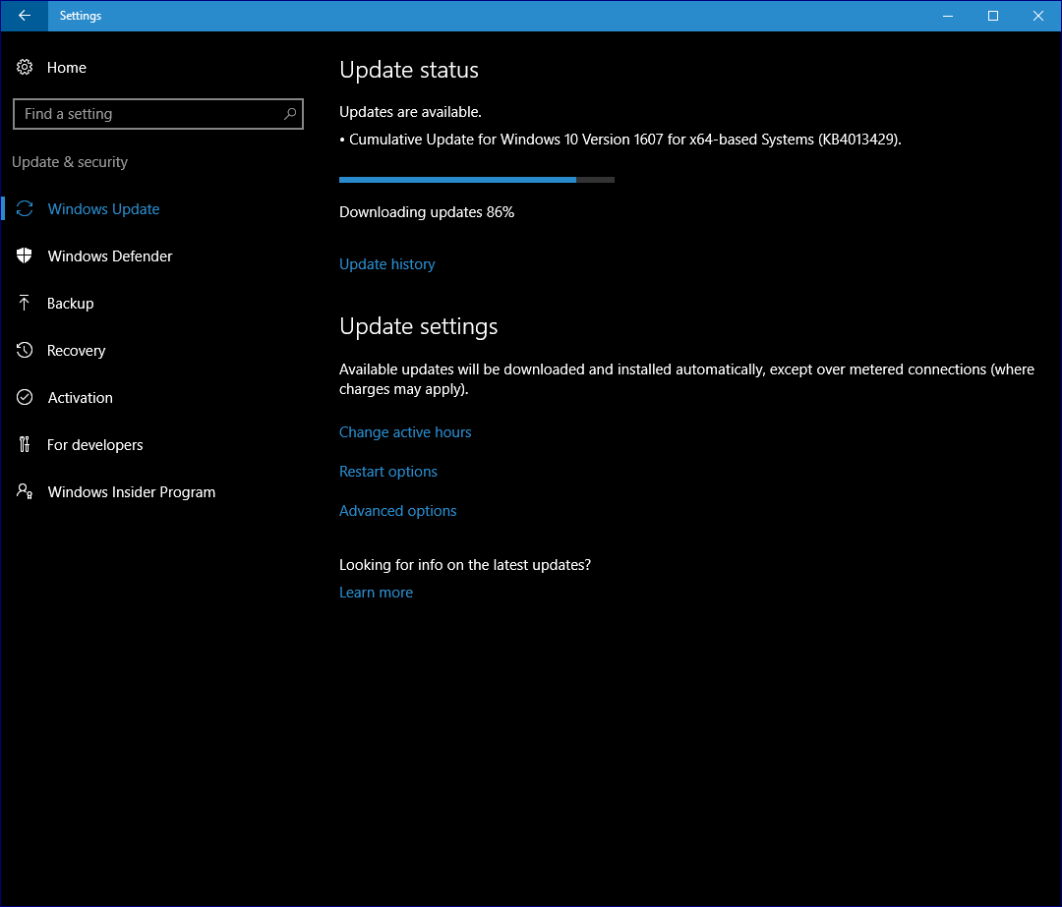This screenshot has height=907, width=1062.
Task: Click the Home gear icon
Action: pyautogui.click(x=25, y=68)
